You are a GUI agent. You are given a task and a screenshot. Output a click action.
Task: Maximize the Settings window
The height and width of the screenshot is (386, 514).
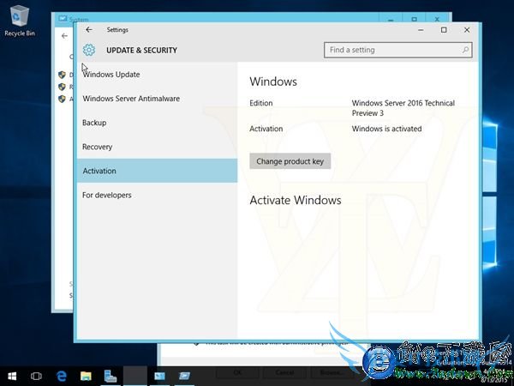tap(444, 30)
